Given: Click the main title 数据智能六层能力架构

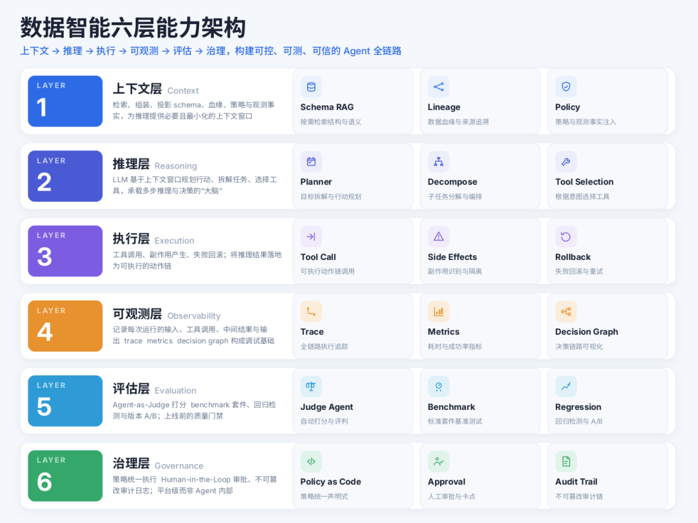Looking at the screenshot, I should click(133, 28).
